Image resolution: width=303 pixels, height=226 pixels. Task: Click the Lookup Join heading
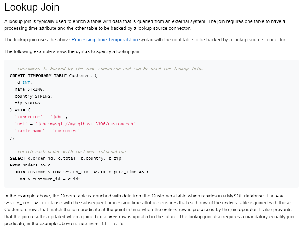coord(32,7)
